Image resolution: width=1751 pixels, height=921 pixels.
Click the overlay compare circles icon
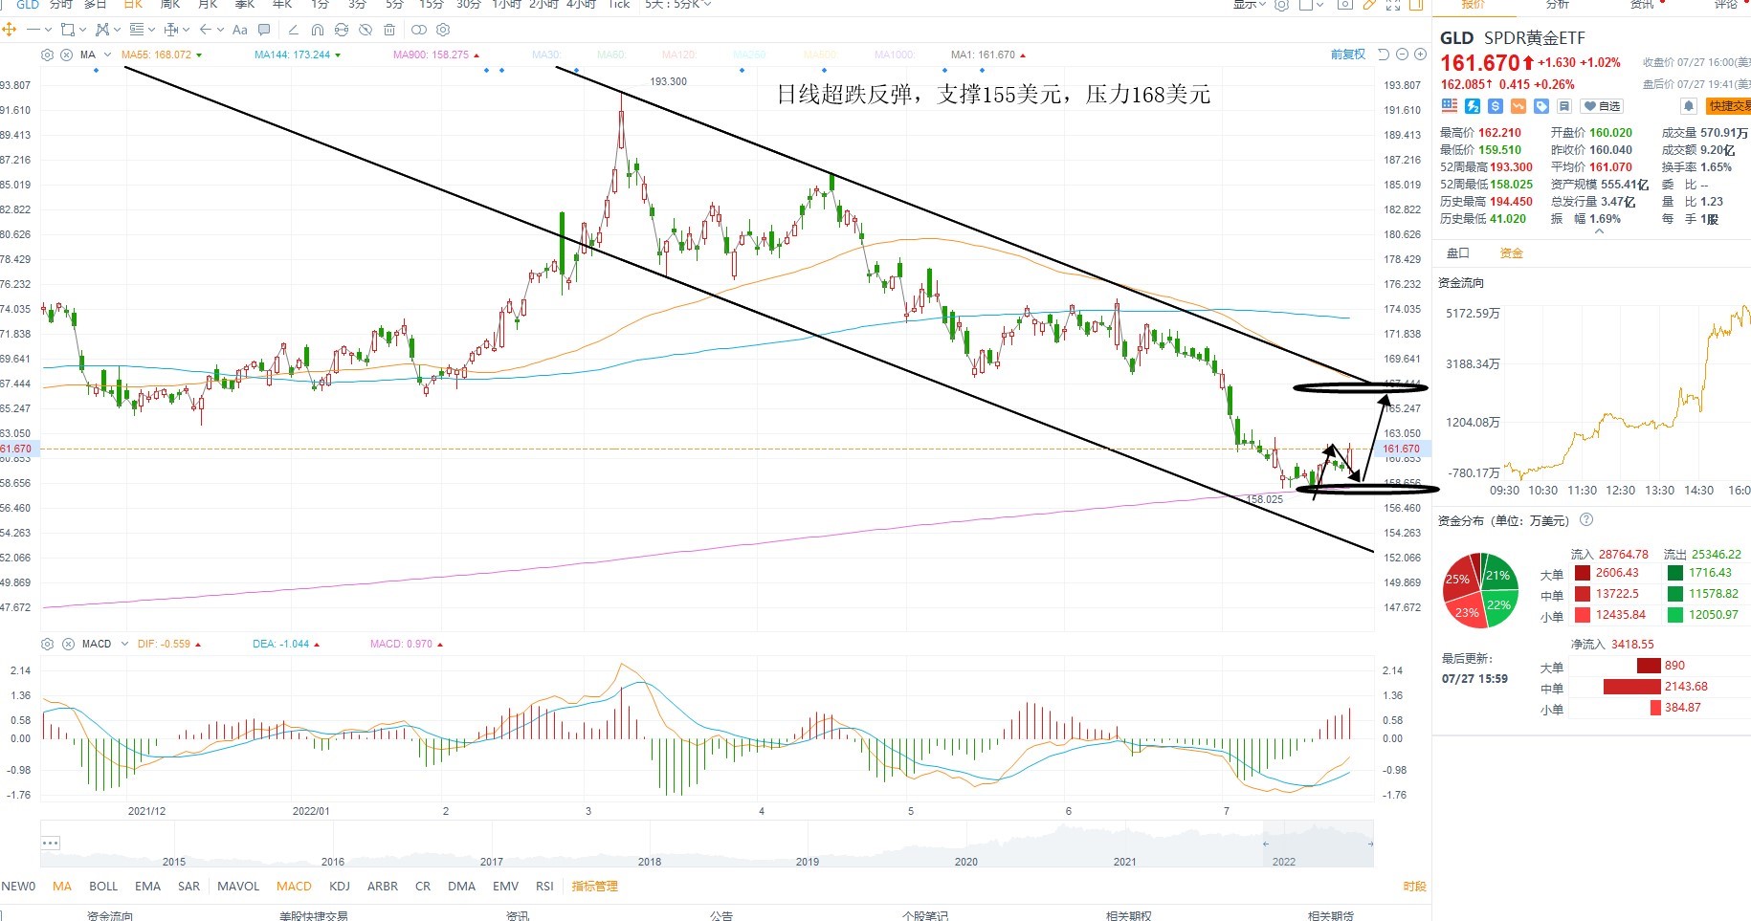tap(418, 30)
